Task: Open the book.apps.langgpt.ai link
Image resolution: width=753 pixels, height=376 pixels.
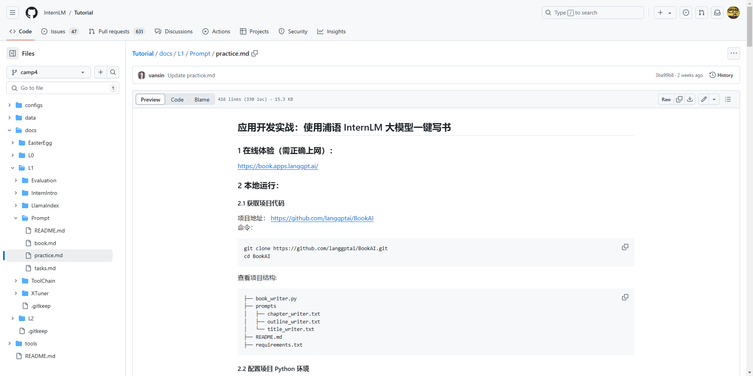Action: tap(278, 166)
